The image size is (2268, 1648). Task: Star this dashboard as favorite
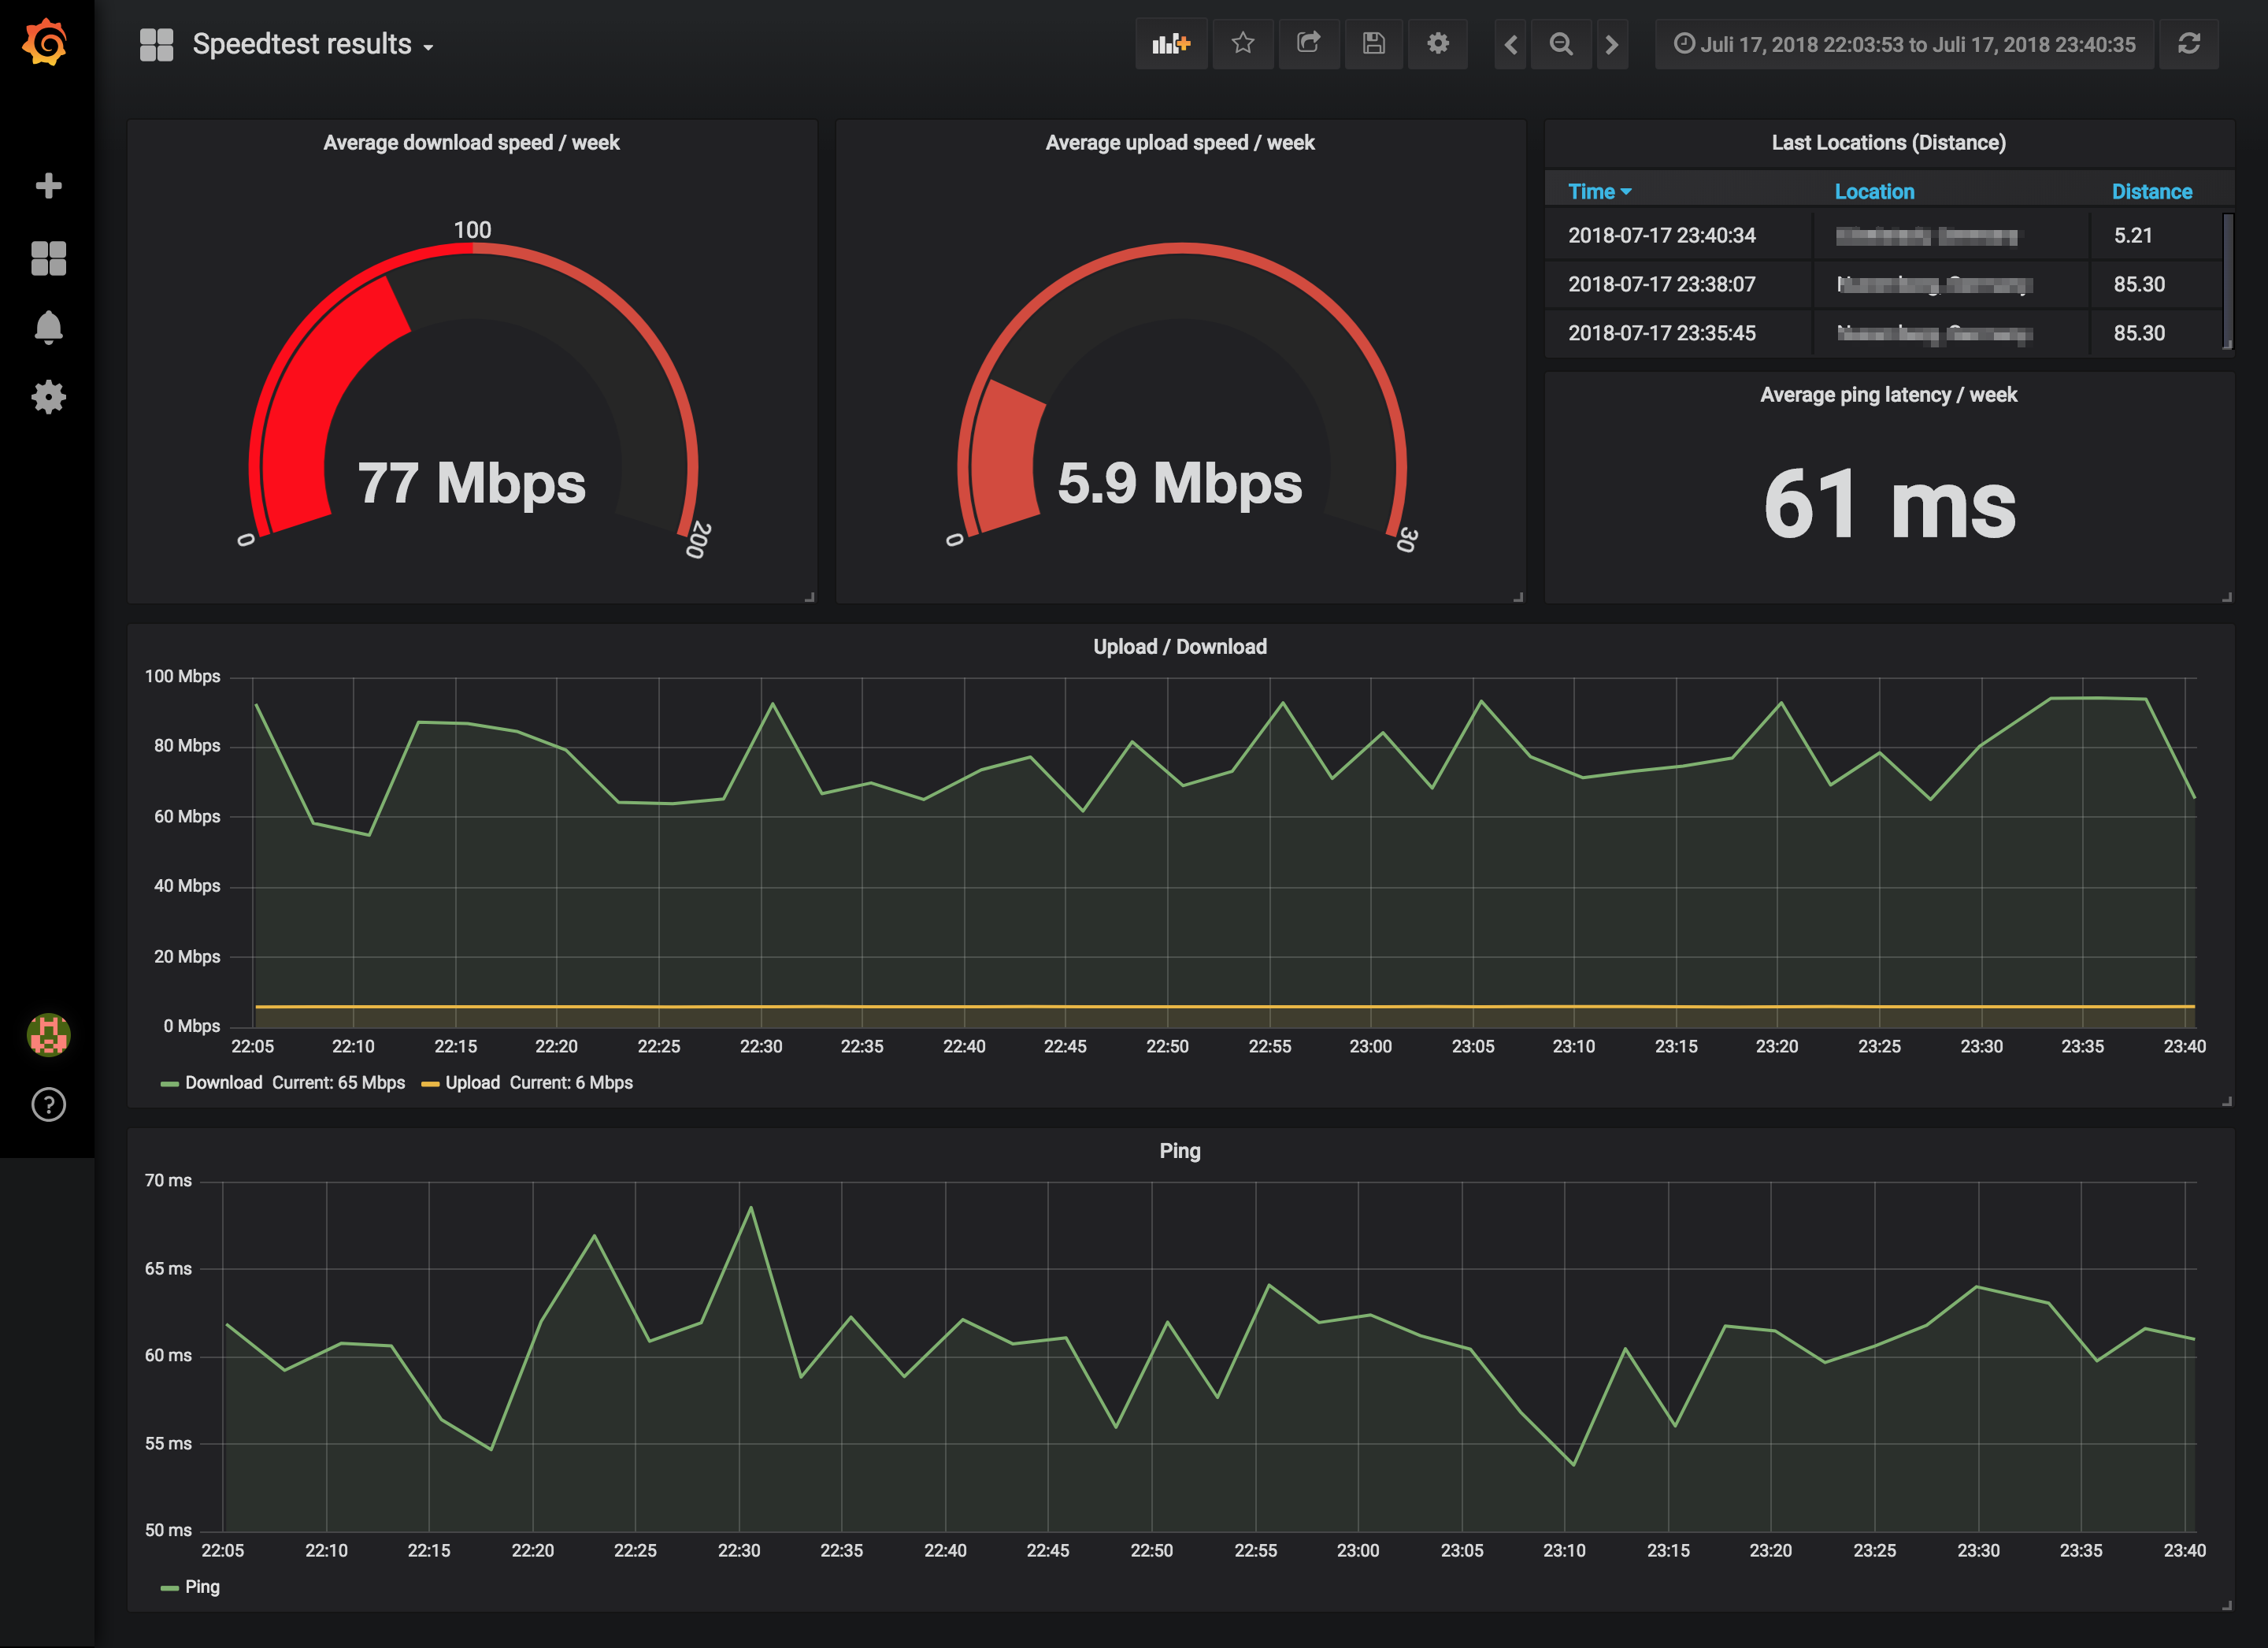1243,44
